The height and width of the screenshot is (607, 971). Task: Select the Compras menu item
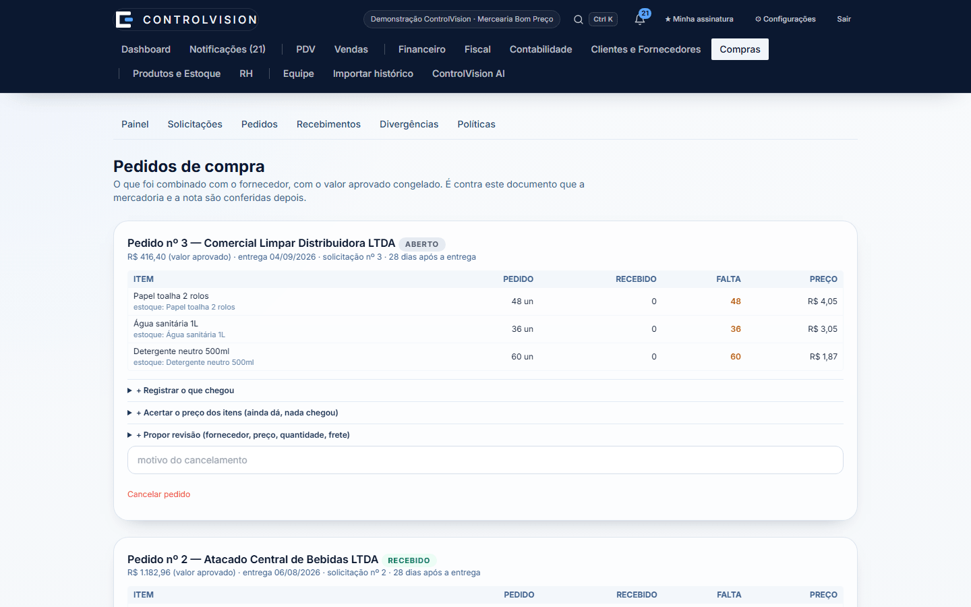click(740, 49)
